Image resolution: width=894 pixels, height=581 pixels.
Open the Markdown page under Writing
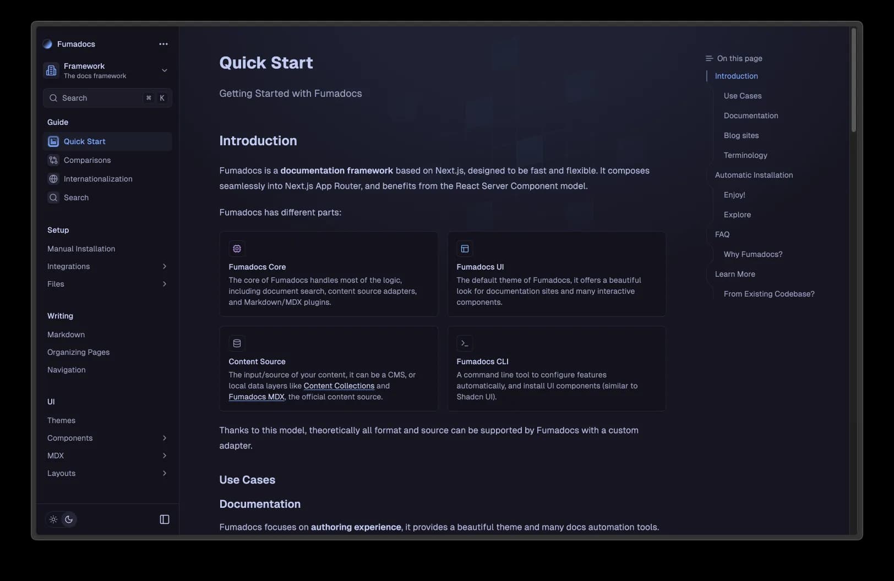tap(66, 335)
